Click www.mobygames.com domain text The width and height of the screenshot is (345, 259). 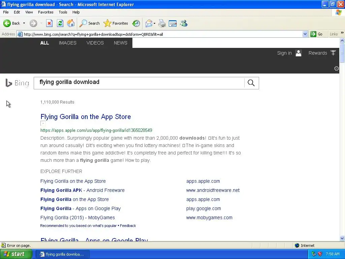coord(209,218)
